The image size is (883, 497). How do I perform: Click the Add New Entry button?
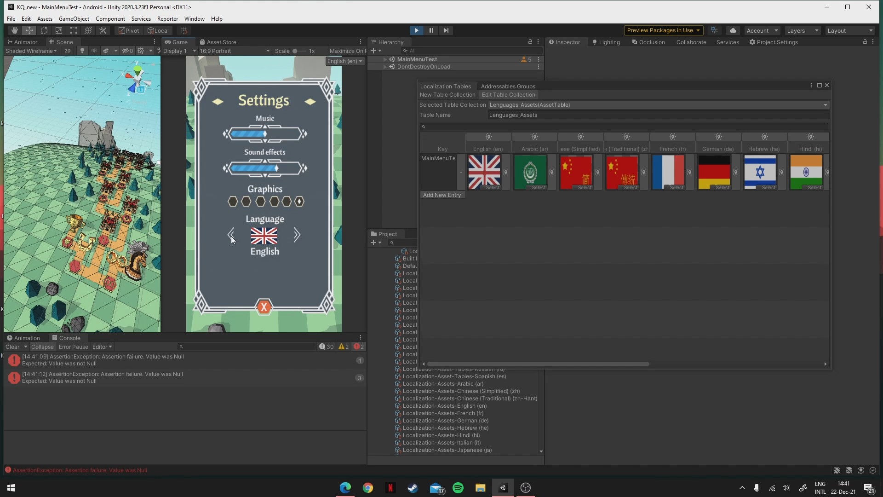(441, 195)
